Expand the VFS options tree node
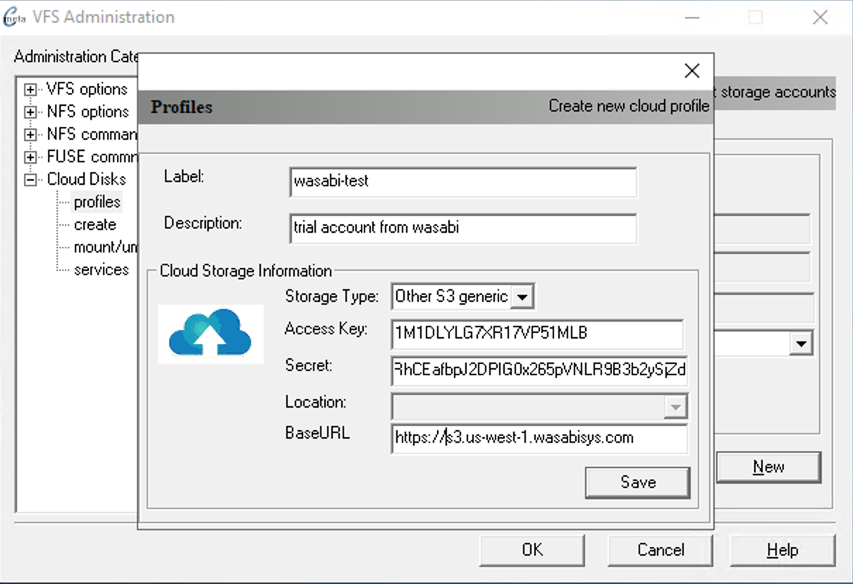The width and height of the screenshot is (853, 584). pyautogui.click(x=30, y=90)
